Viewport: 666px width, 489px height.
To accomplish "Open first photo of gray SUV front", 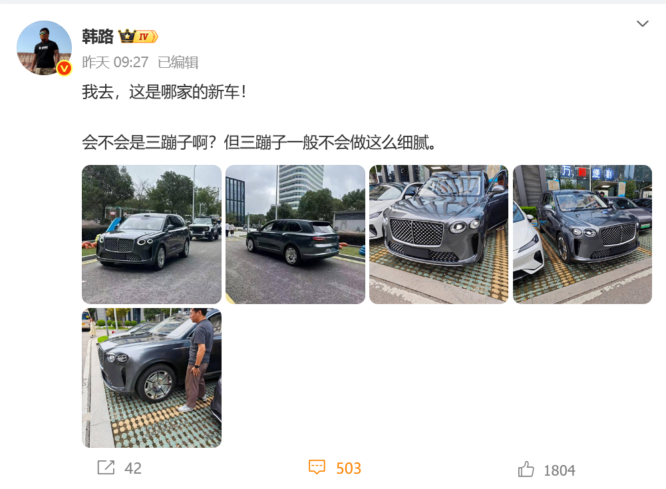I will 152,234.
